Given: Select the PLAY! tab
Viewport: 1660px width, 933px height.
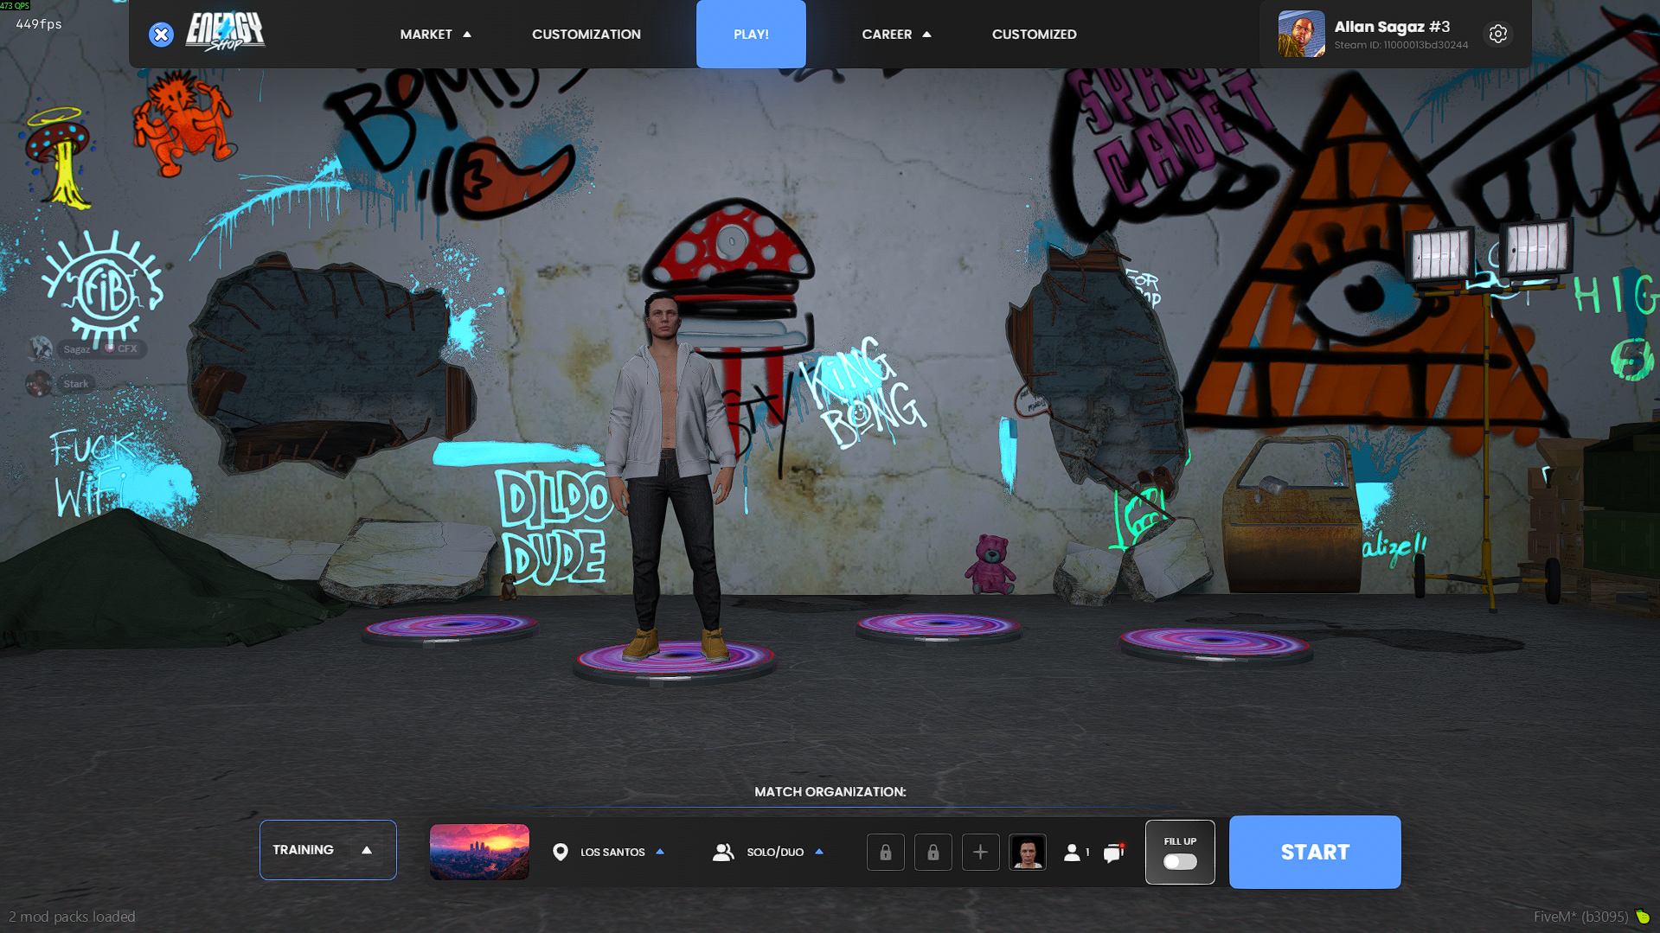Looking at the screenshot, I should point(751,35).
